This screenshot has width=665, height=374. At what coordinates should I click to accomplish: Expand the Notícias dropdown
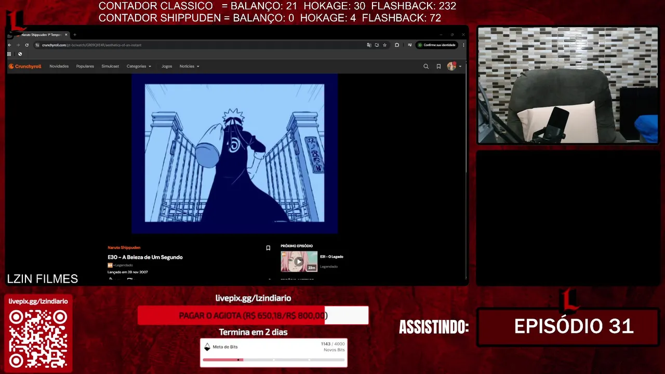pos(189,66)
